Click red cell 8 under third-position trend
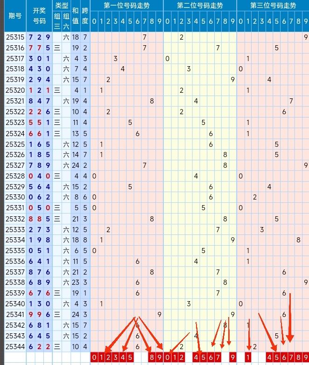The width and height of the screenshot is (309, 365). pos(299,358)
